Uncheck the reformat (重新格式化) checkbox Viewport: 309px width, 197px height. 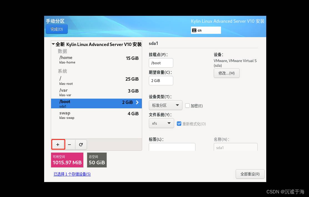179,124
